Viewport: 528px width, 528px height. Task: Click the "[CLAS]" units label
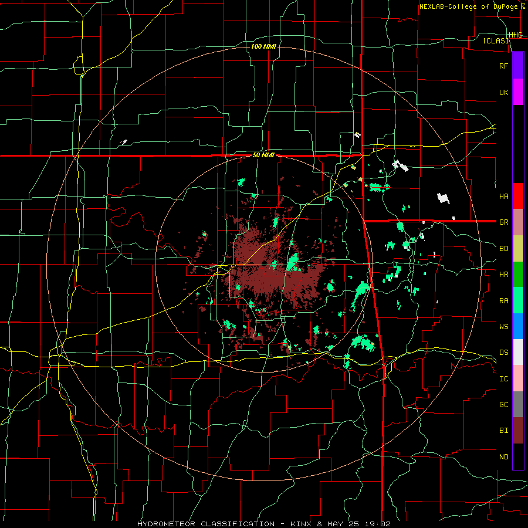coord(496,40)
